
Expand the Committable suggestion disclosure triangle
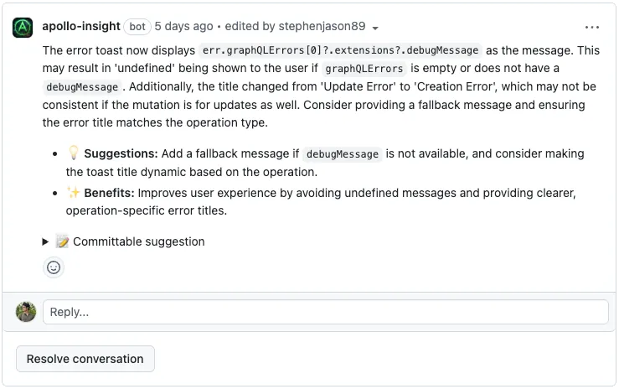(x=46, y=241)
